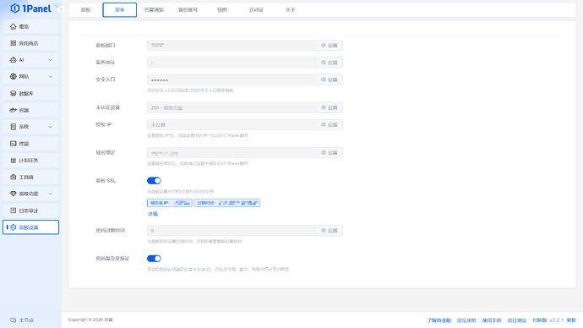Click the gear 设置 button for 监听地址
Screen dimensions: 583x328
pos(330,63)
